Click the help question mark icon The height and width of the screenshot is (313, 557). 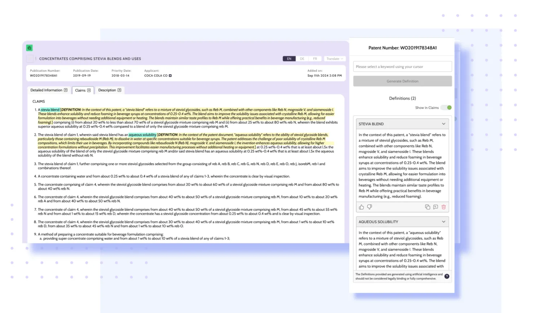click(x=447, y=276)
